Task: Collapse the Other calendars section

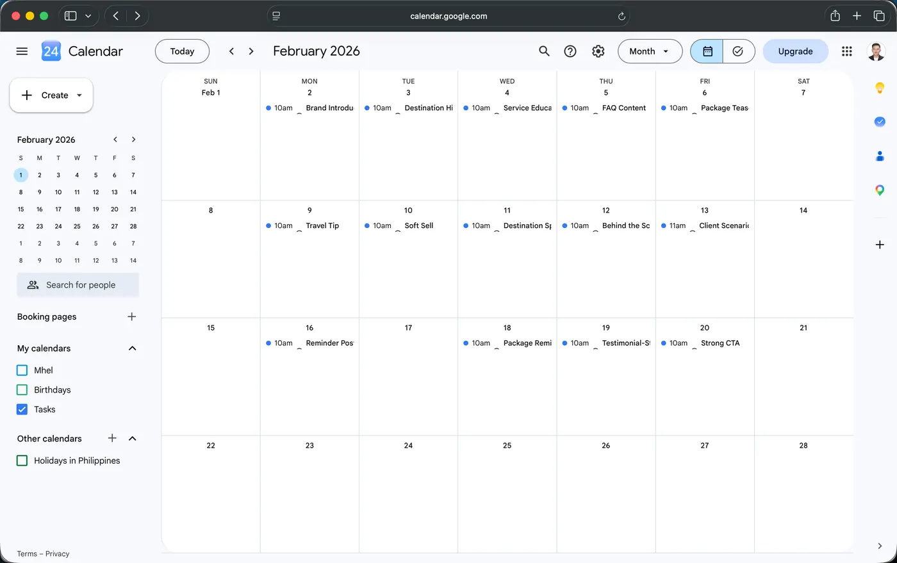Action: 133,439
